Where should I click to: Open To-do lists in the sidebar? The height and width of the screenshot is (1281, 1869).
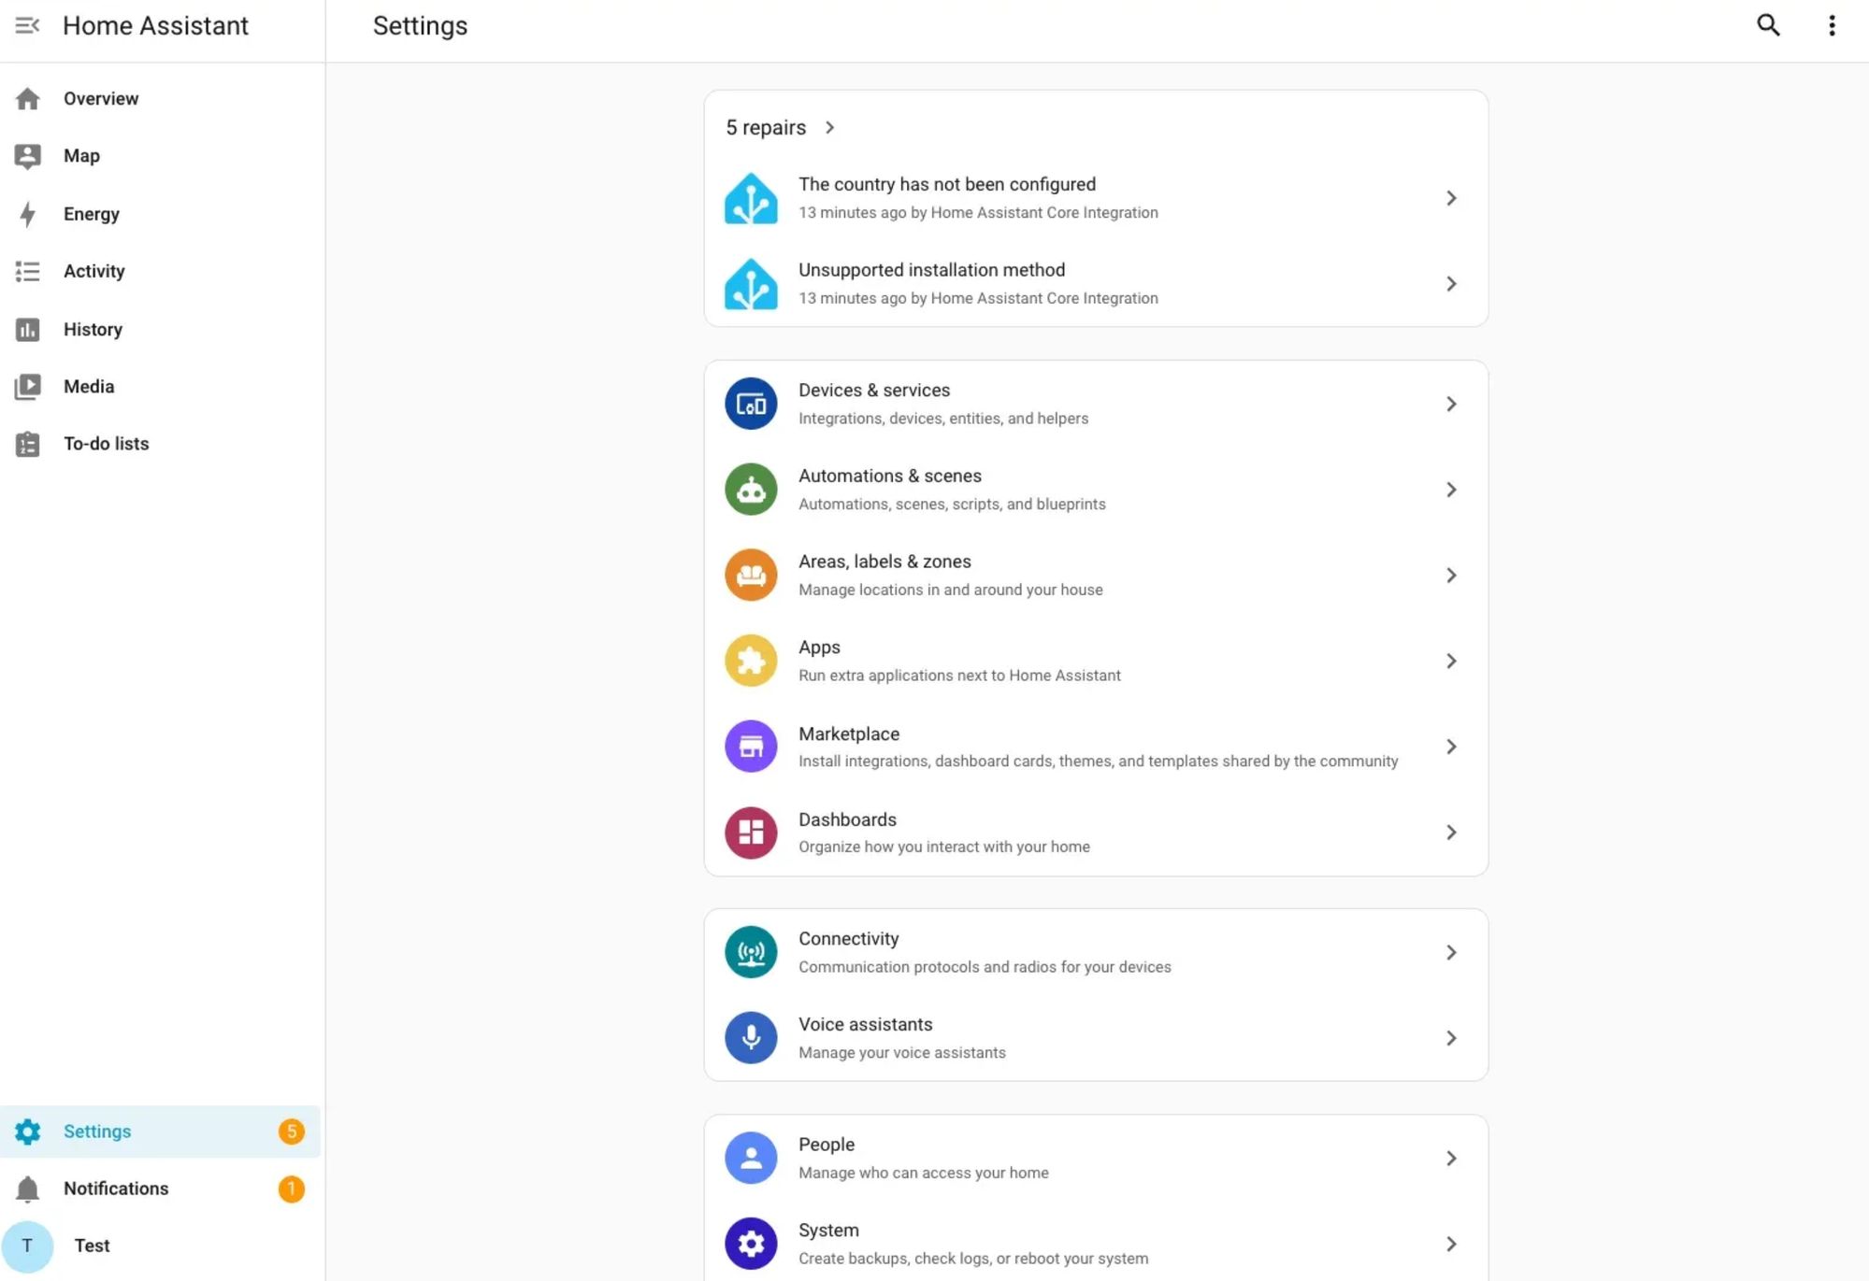(x=161, y=444)
